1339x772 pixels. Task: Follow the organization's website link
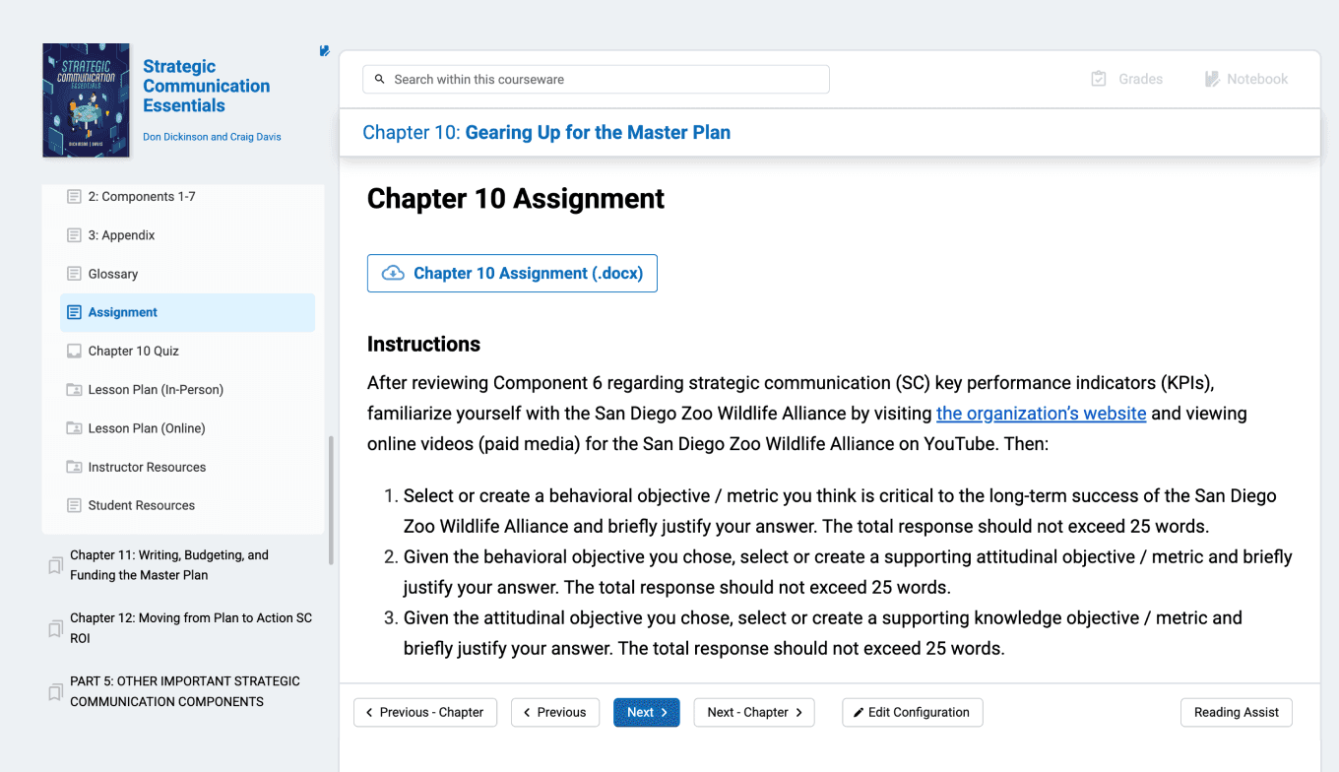click(x=1041, y=414)
